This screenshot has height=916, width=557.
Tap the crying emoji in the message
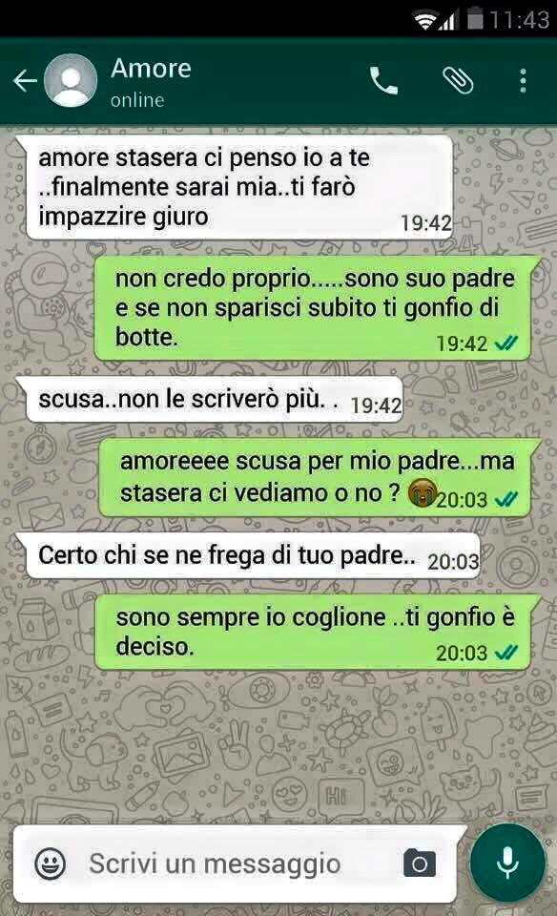423,492
